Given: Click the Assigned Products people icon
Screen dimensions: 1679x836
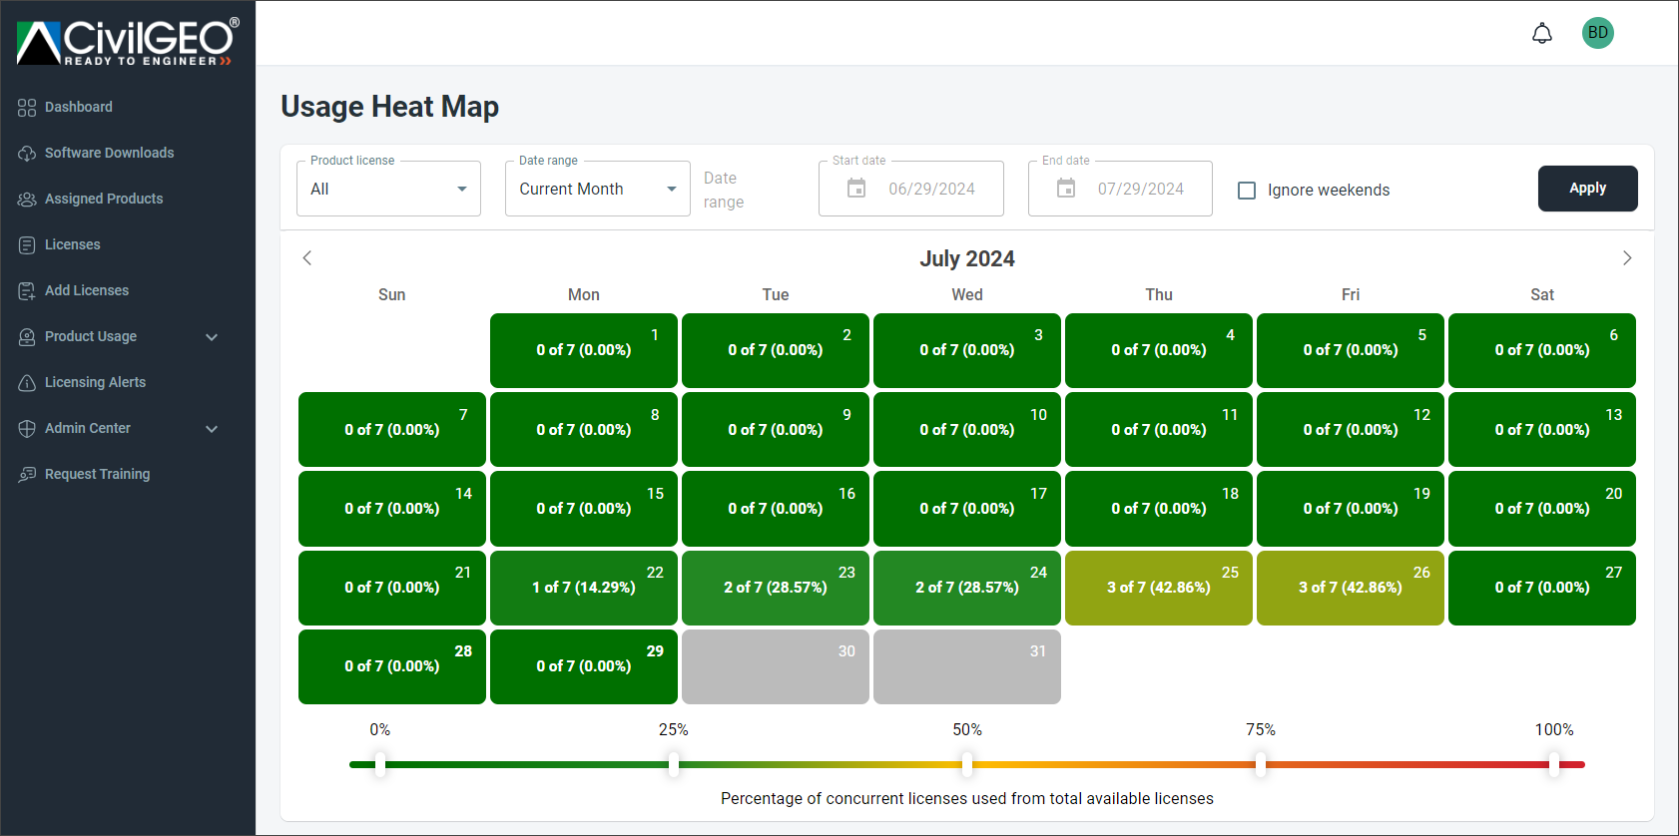Looking at the screenshot, I should point(27,199).
